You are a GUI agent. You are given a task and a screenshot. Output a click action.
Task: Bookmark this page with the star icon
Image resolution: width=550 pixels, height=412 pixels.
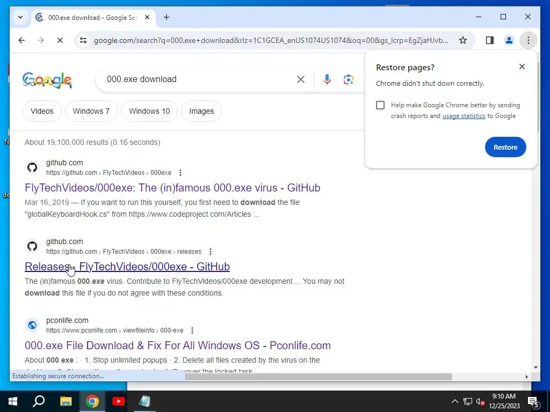tap(463, 40)
